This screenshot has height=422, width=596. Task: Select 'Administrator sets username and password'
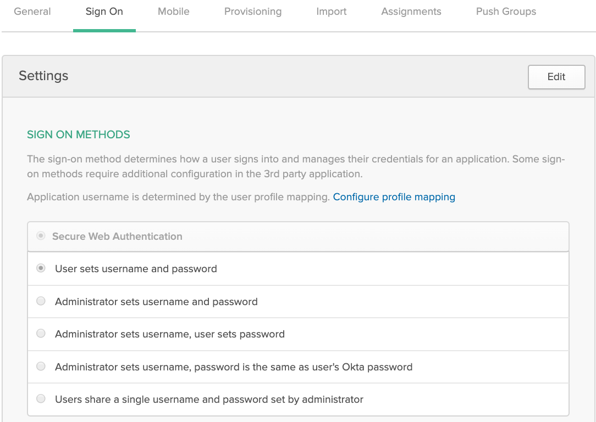[41, 301]
